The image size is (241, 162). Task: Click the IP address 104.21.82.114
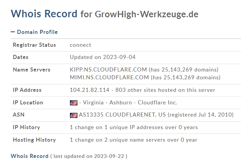coord(90,90)
